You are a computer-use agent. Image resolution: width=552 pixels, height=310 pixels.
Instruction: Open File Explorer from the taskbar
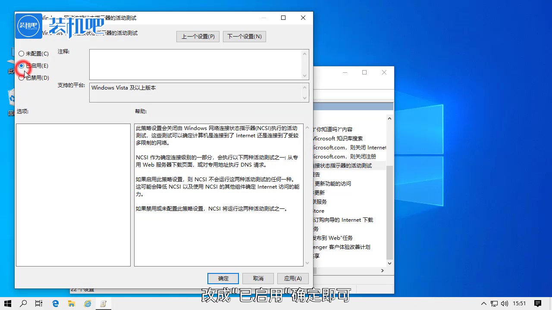71,304
